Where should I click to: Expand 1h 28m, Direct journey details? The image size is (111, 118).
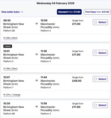pyautogui.click(x=10, y=69)
